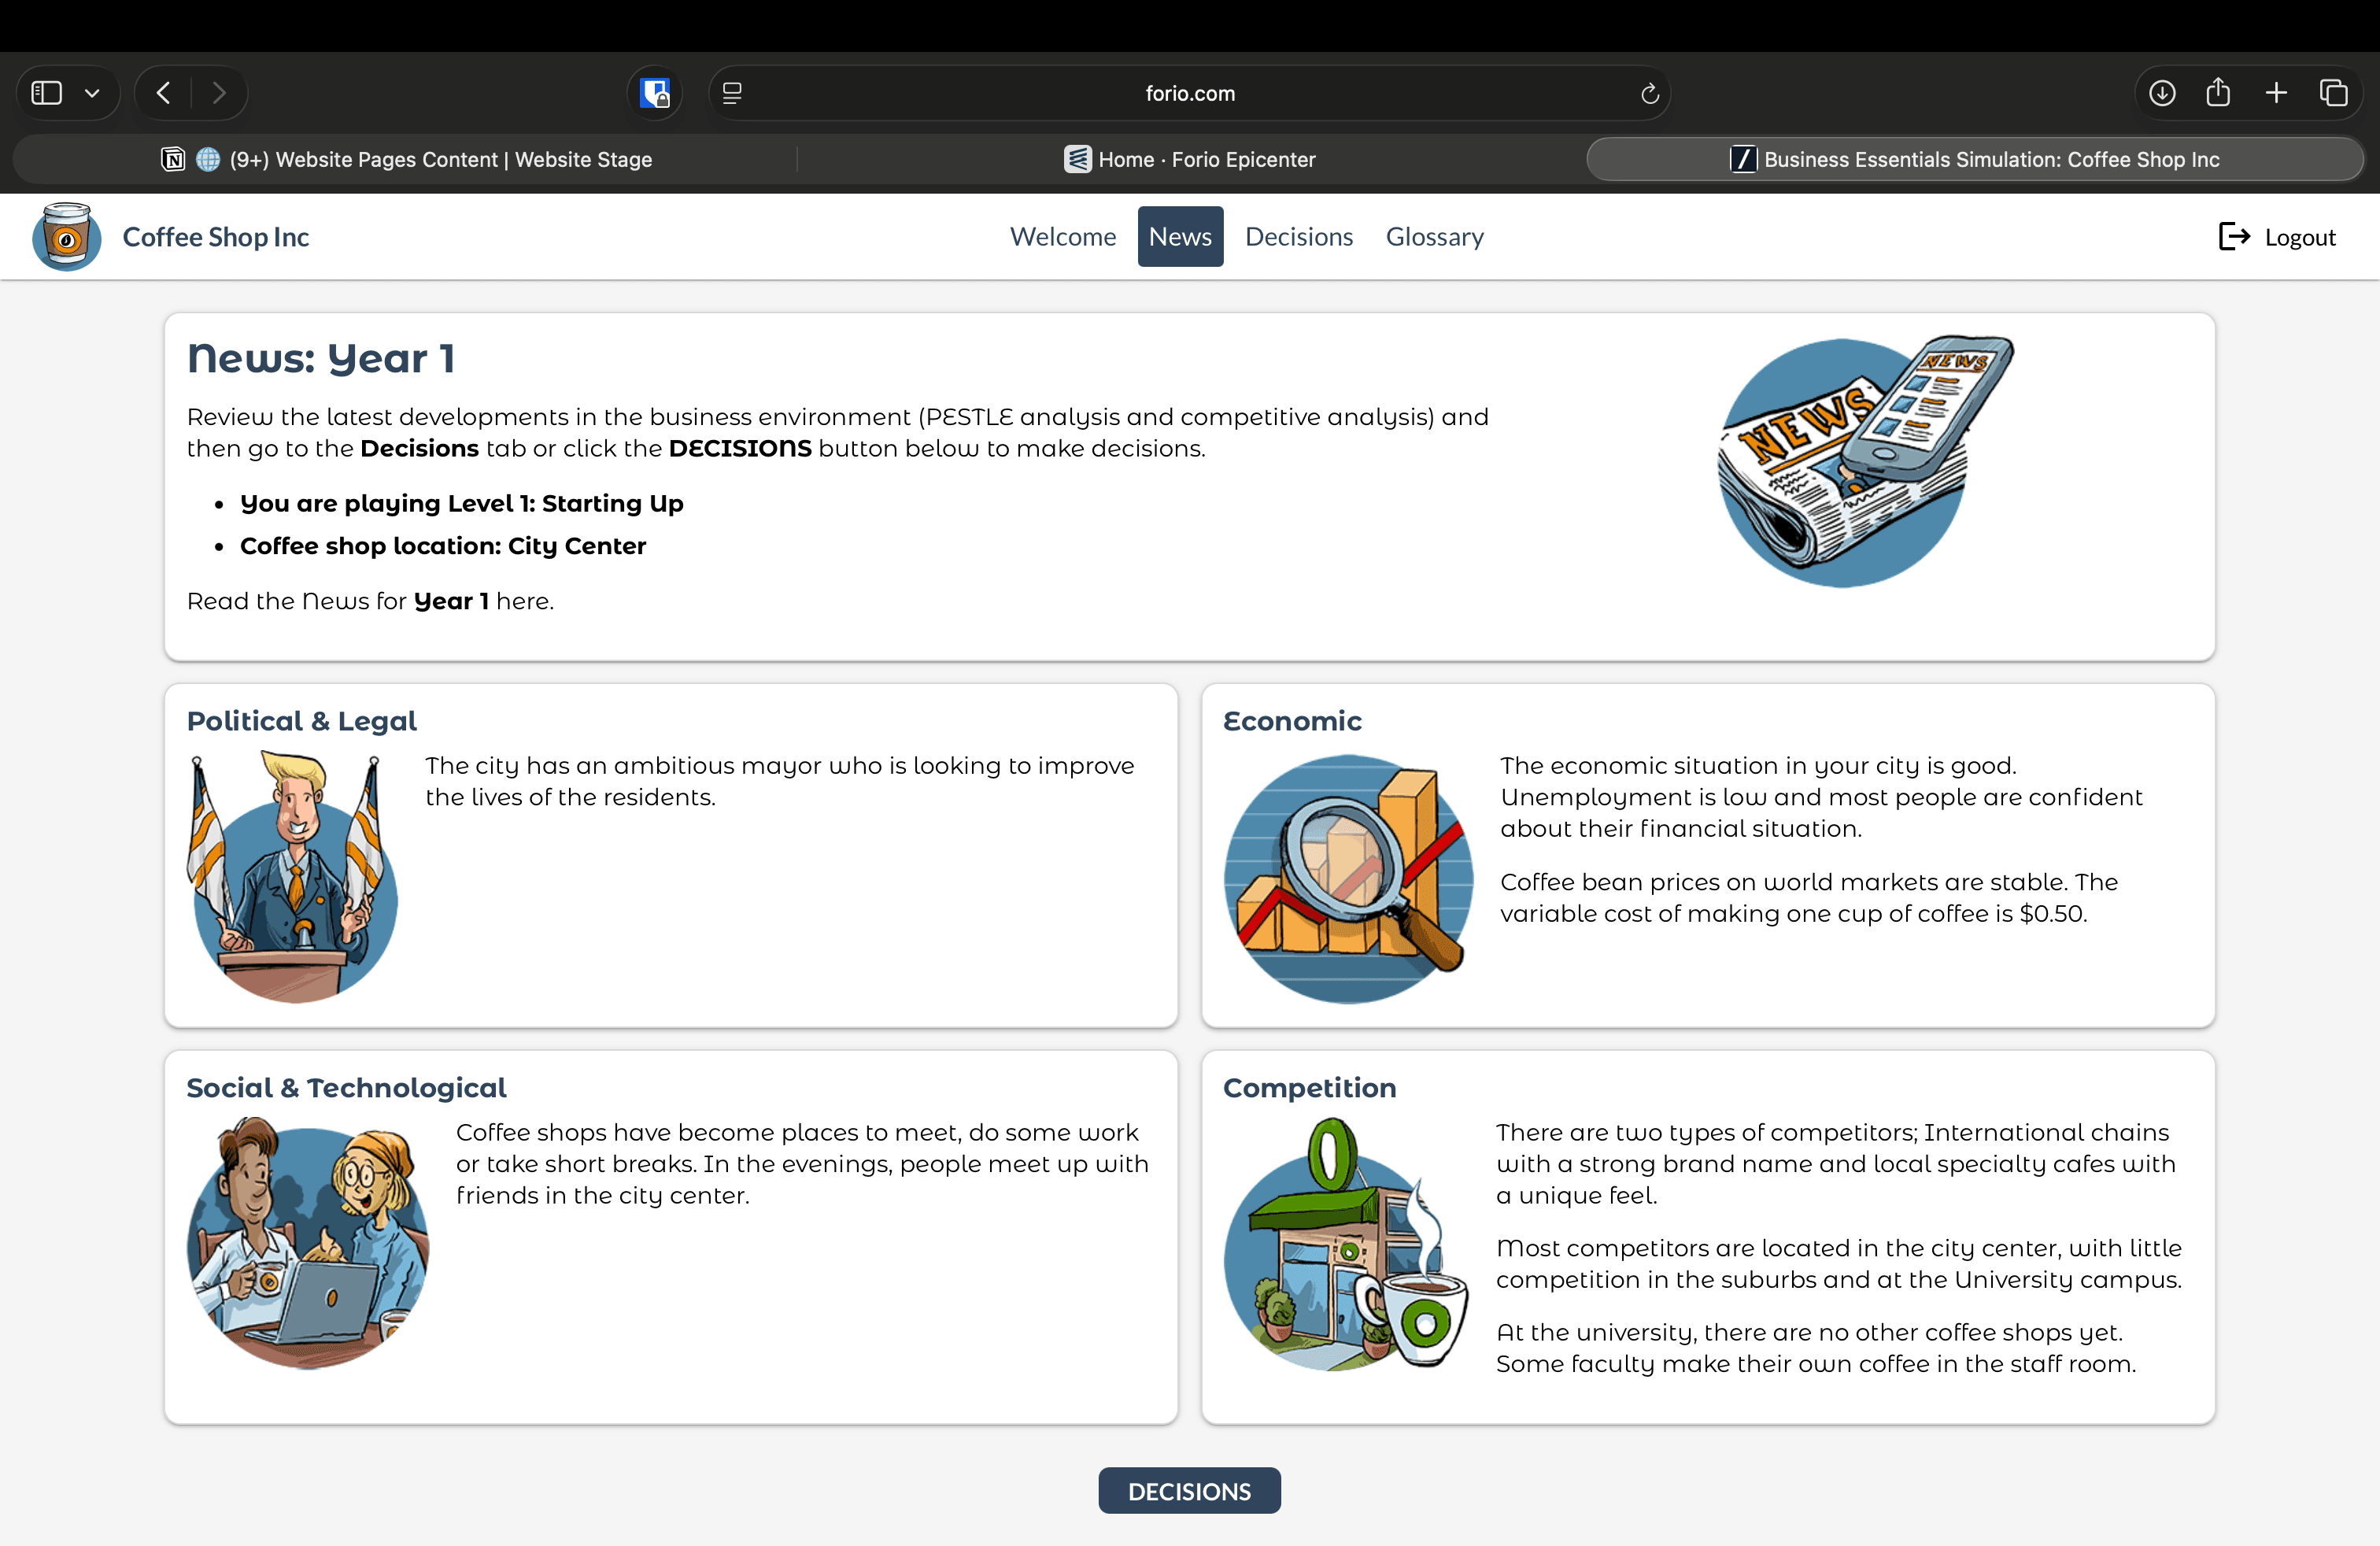Click the Logout link
Screen dimensions: 2380x1546
tap(2277, 237)
